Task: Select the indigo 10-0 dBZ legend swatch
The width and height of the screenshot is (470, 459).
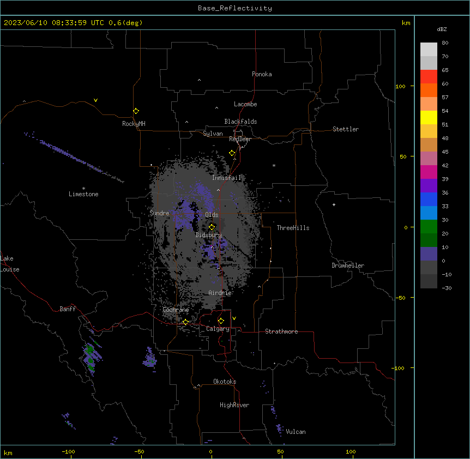Action: coord(429,254)
